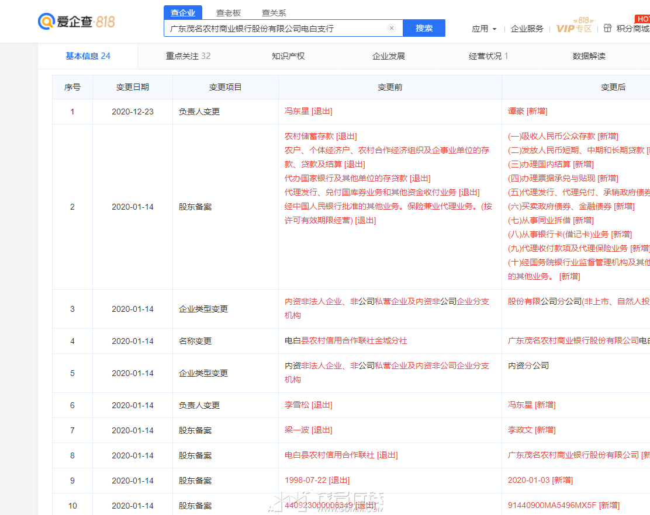Open the 基本信息 tab
Image resolution: width=650 pixels, height=515 pixels.
(x=88, y=56)
